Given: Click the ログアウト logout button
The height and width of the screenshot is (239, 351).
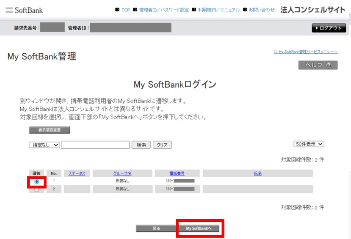Looking at the screenshot, I should (329, 28).
